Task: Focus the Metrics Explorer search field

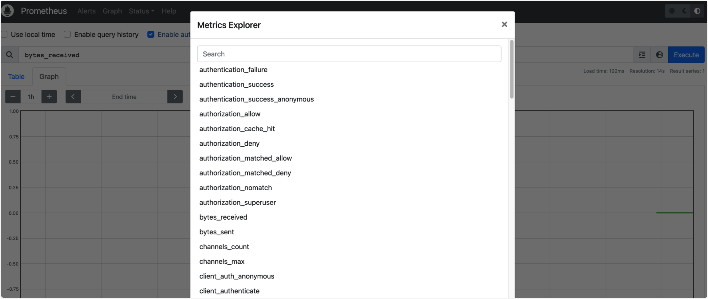Action: [x=349, y=54]
